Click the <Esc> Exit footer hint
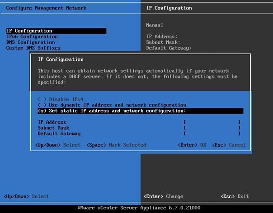This screenshot has height=213, width=273. [235, 196]
